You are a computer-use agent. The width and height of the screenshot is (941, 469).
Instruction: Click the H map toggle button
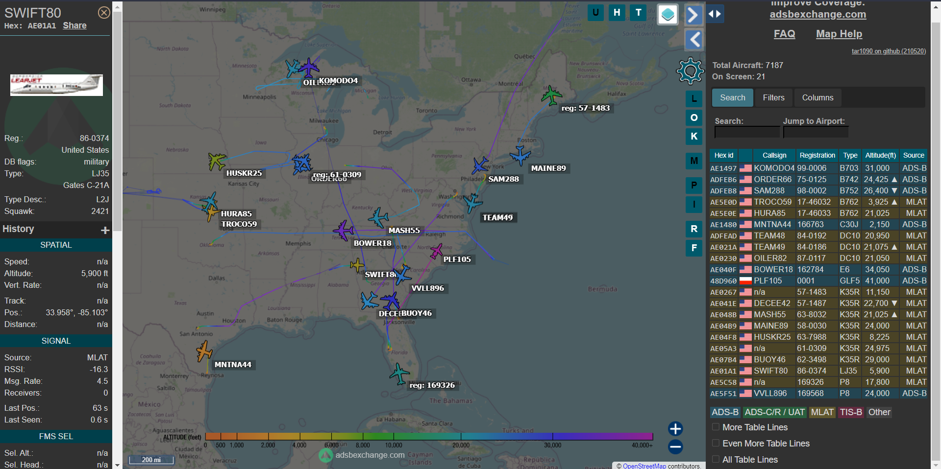[x=617, y=13]
